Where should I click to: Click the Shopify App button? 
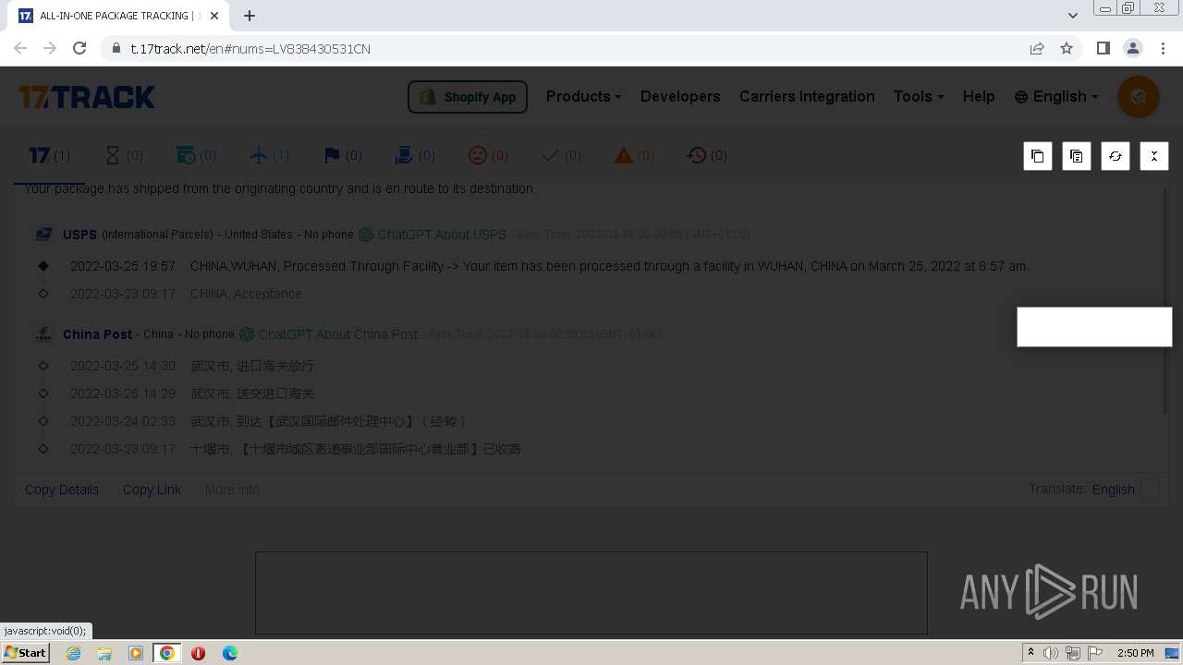coord(468,97)
